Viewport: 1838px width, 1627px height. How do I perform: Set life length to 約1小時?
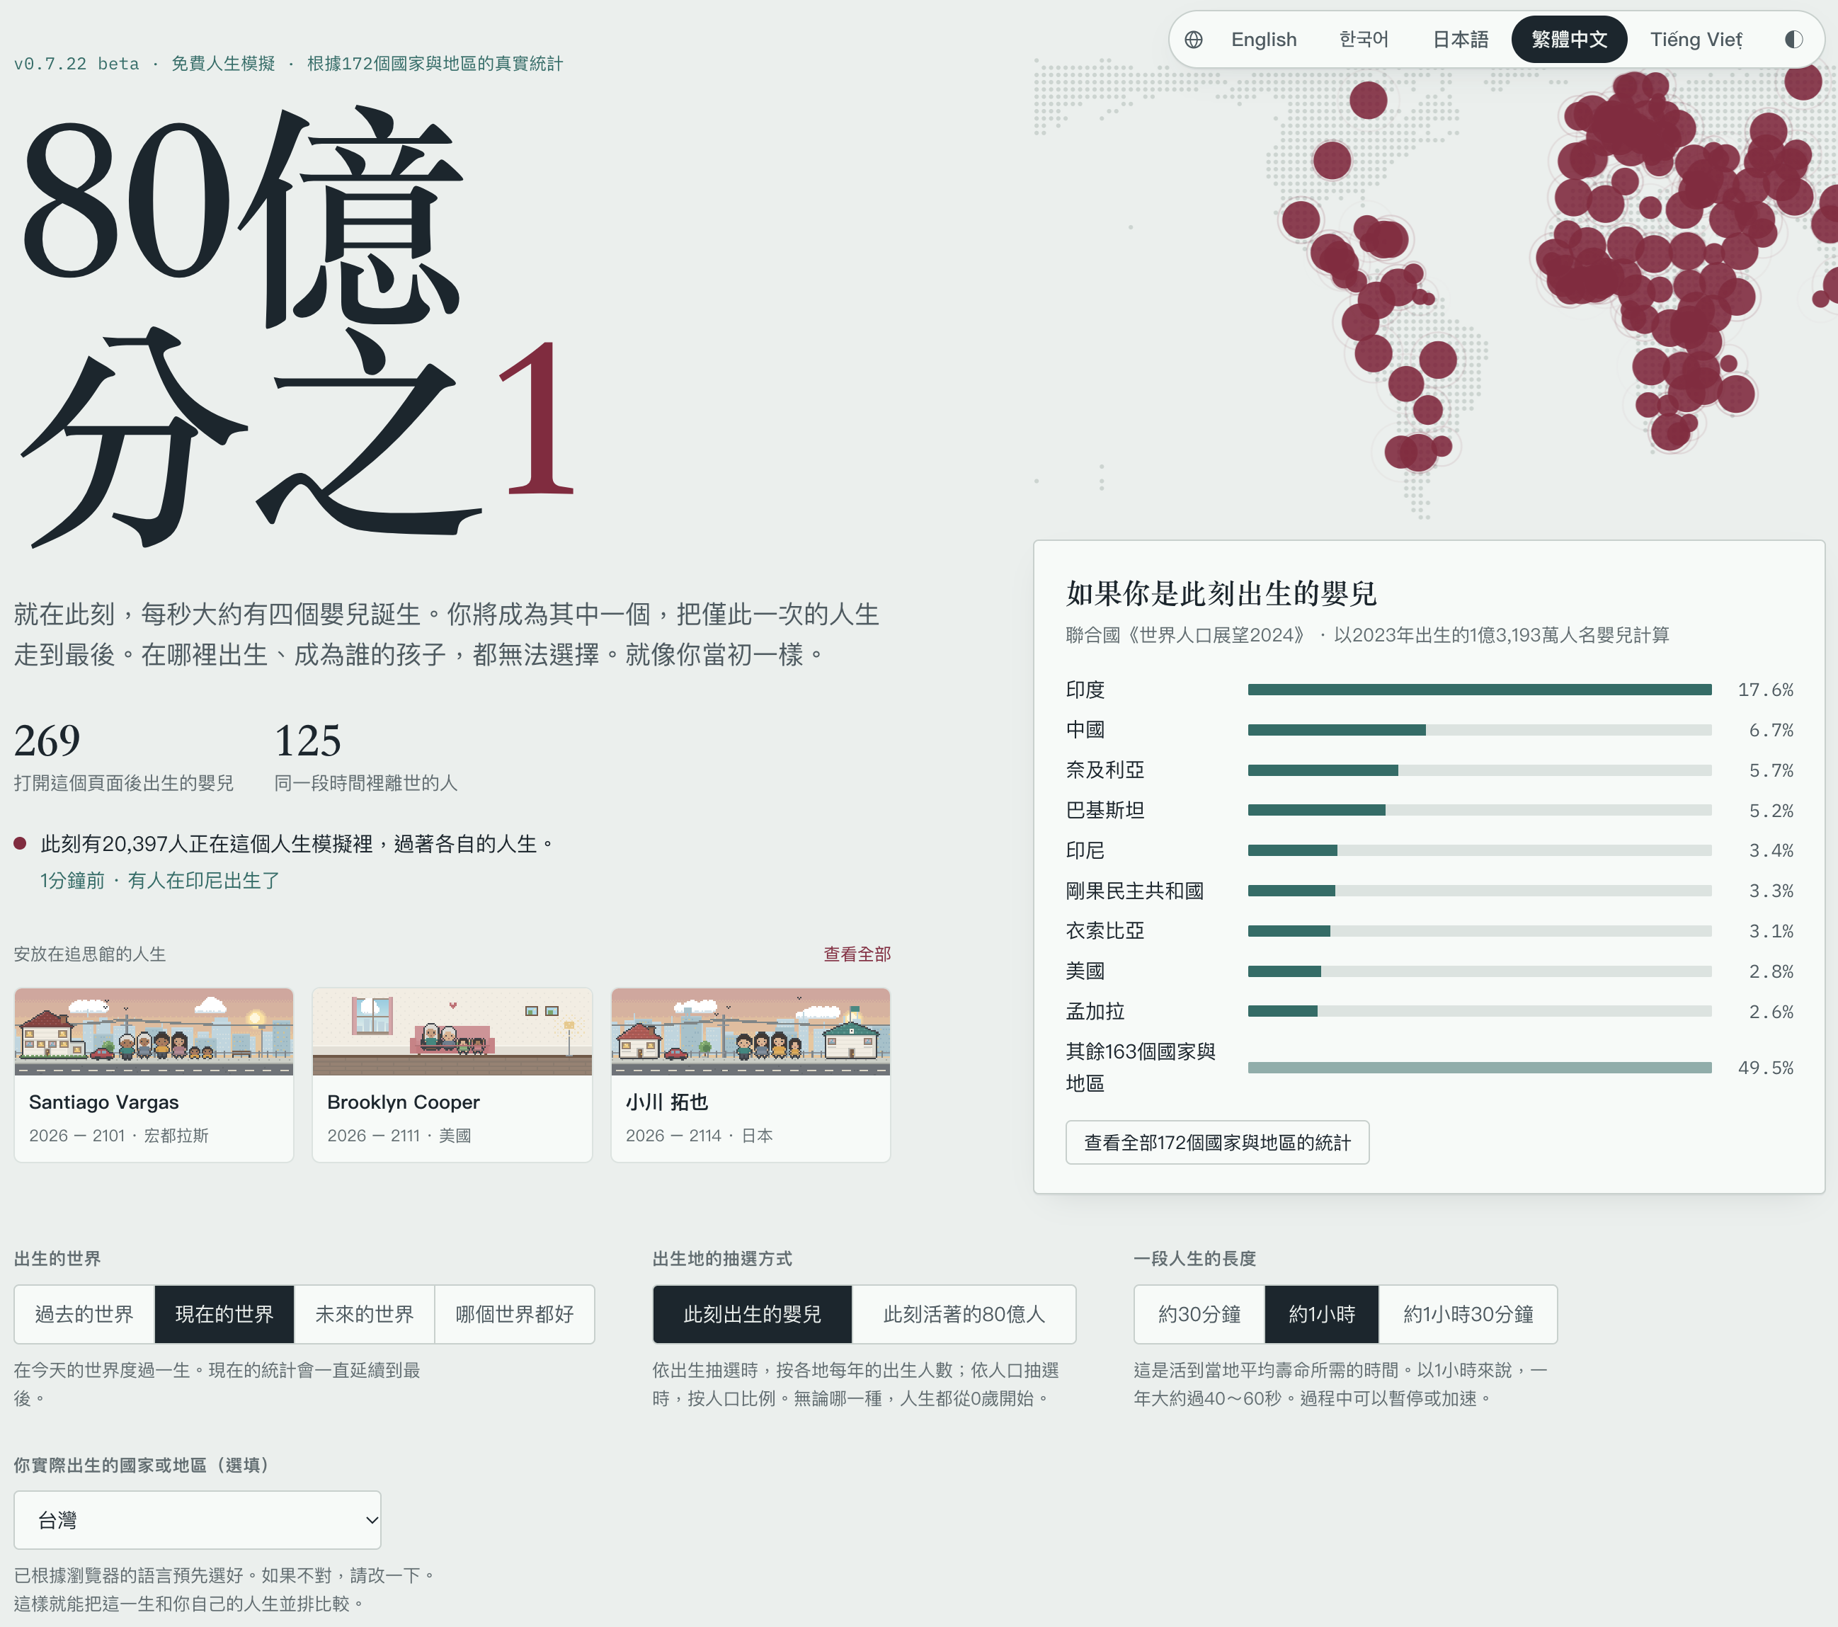click(1321, 1314)
